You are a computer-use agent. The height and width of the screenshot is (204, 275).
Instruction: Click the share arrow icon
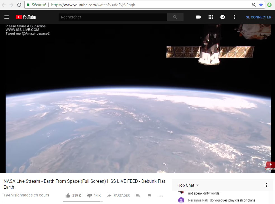click(109, 196)
